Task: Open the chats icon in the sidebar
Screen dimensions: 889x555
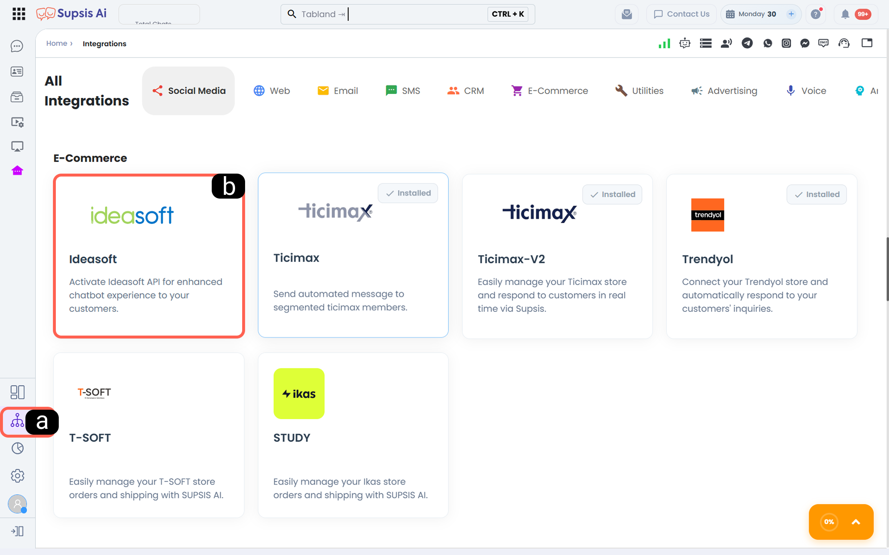Action: point(17,46)
